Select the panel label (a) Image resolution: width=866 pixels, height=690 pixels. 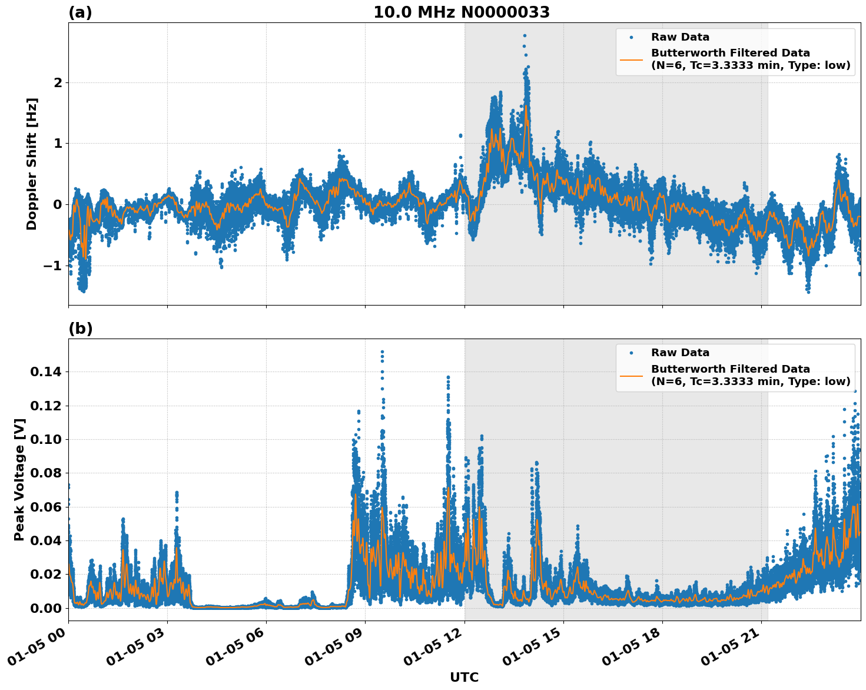pos(79,11)
